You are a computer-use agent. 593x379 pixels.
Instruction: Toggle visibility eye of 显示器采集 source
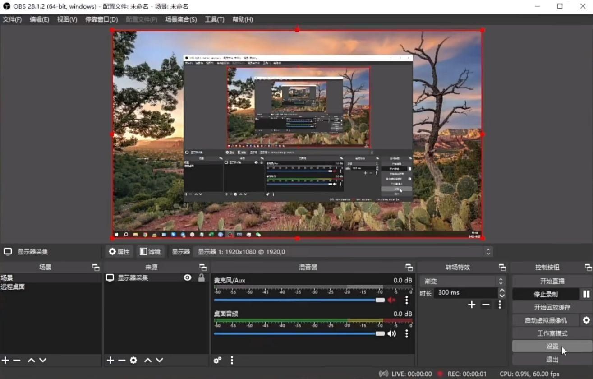(x=188, y=278)
